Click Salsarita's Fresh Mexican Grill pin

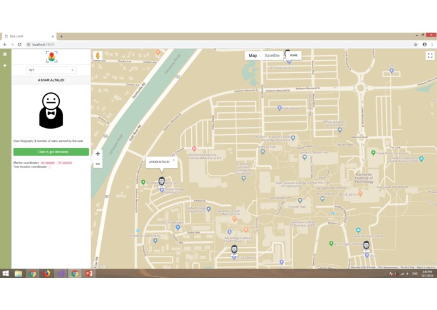[235, 219]
